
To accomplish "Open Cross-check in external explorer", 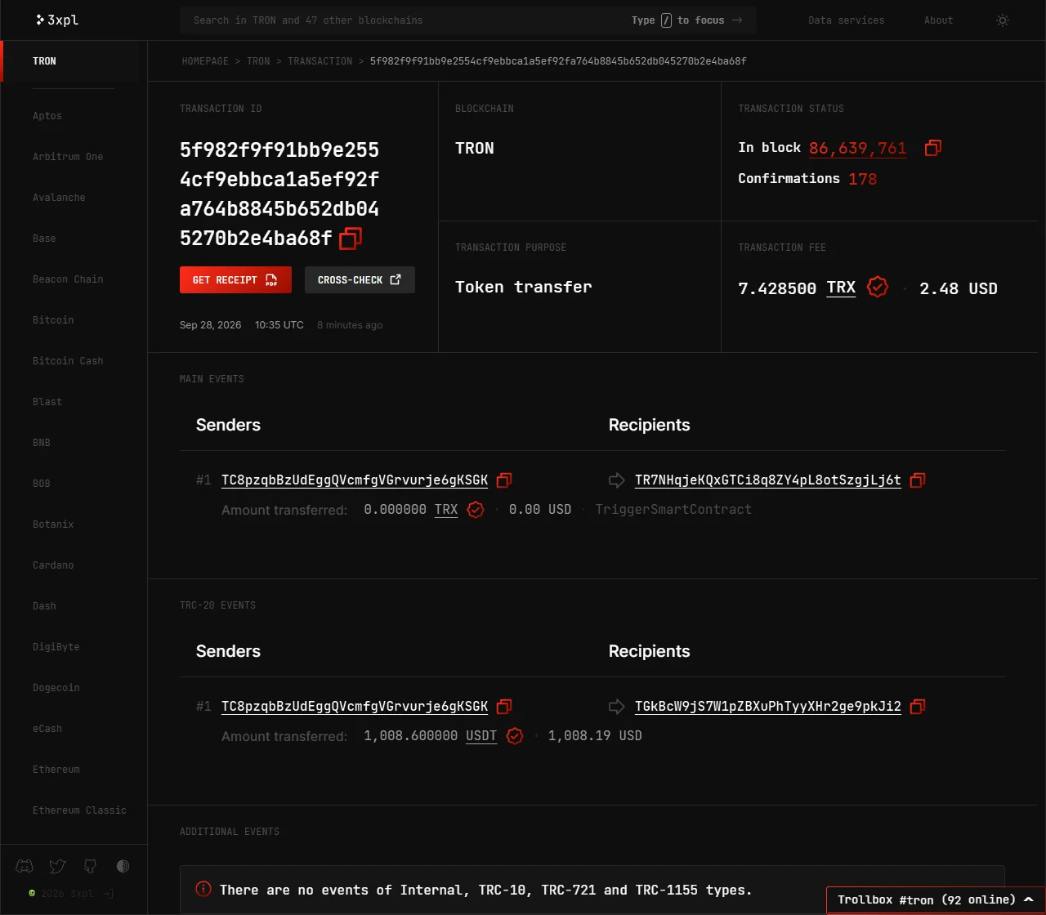I will click(360, 279).
